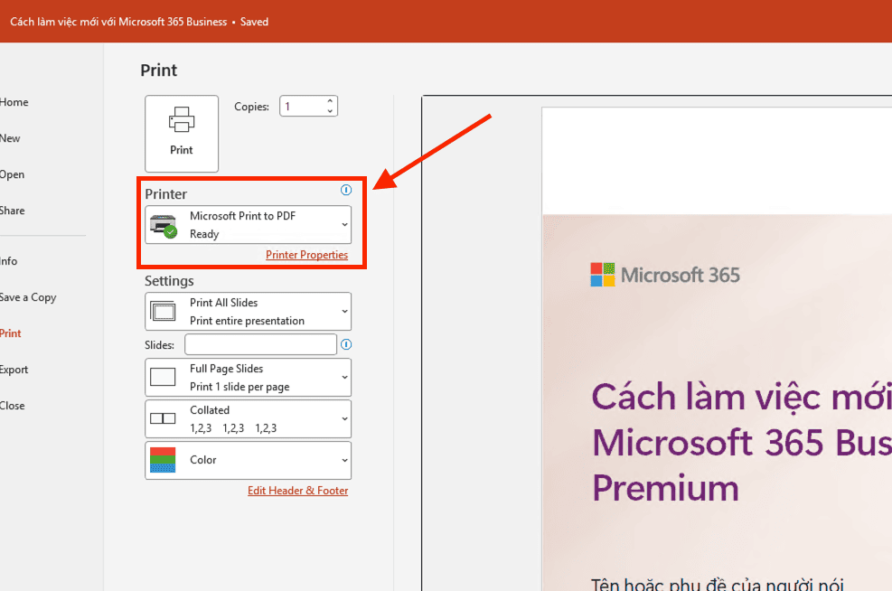The height and width of the screenshot is (591, 892).
Task: Click the Ready printer status text
Action: 204,234
